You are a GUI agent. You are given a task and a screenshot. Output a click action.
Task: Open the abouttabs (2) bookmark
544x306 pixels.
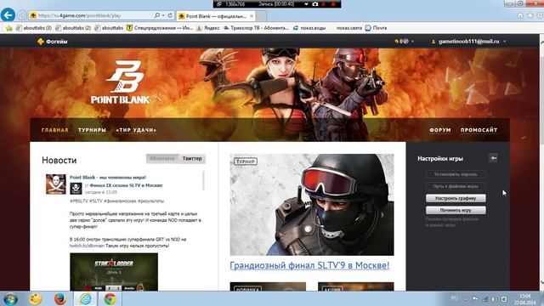[73, 28]
